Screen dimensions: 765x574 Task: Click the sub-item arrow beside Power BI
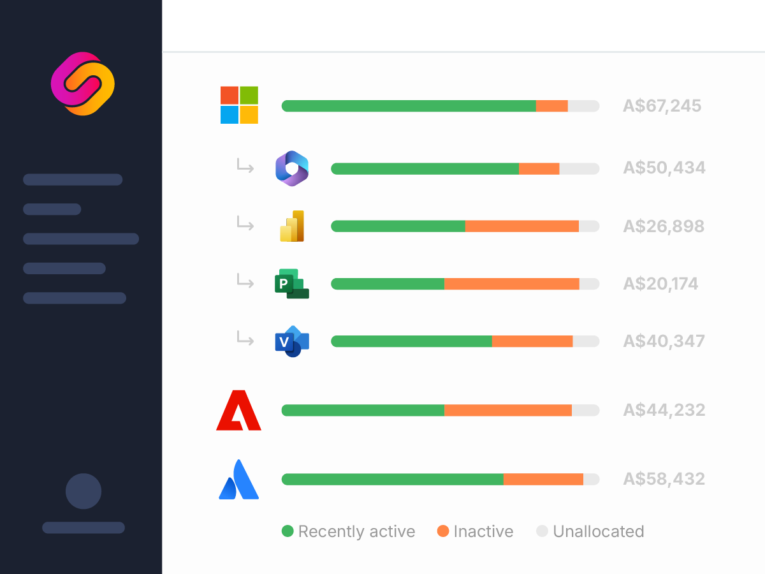click(245, 224)
